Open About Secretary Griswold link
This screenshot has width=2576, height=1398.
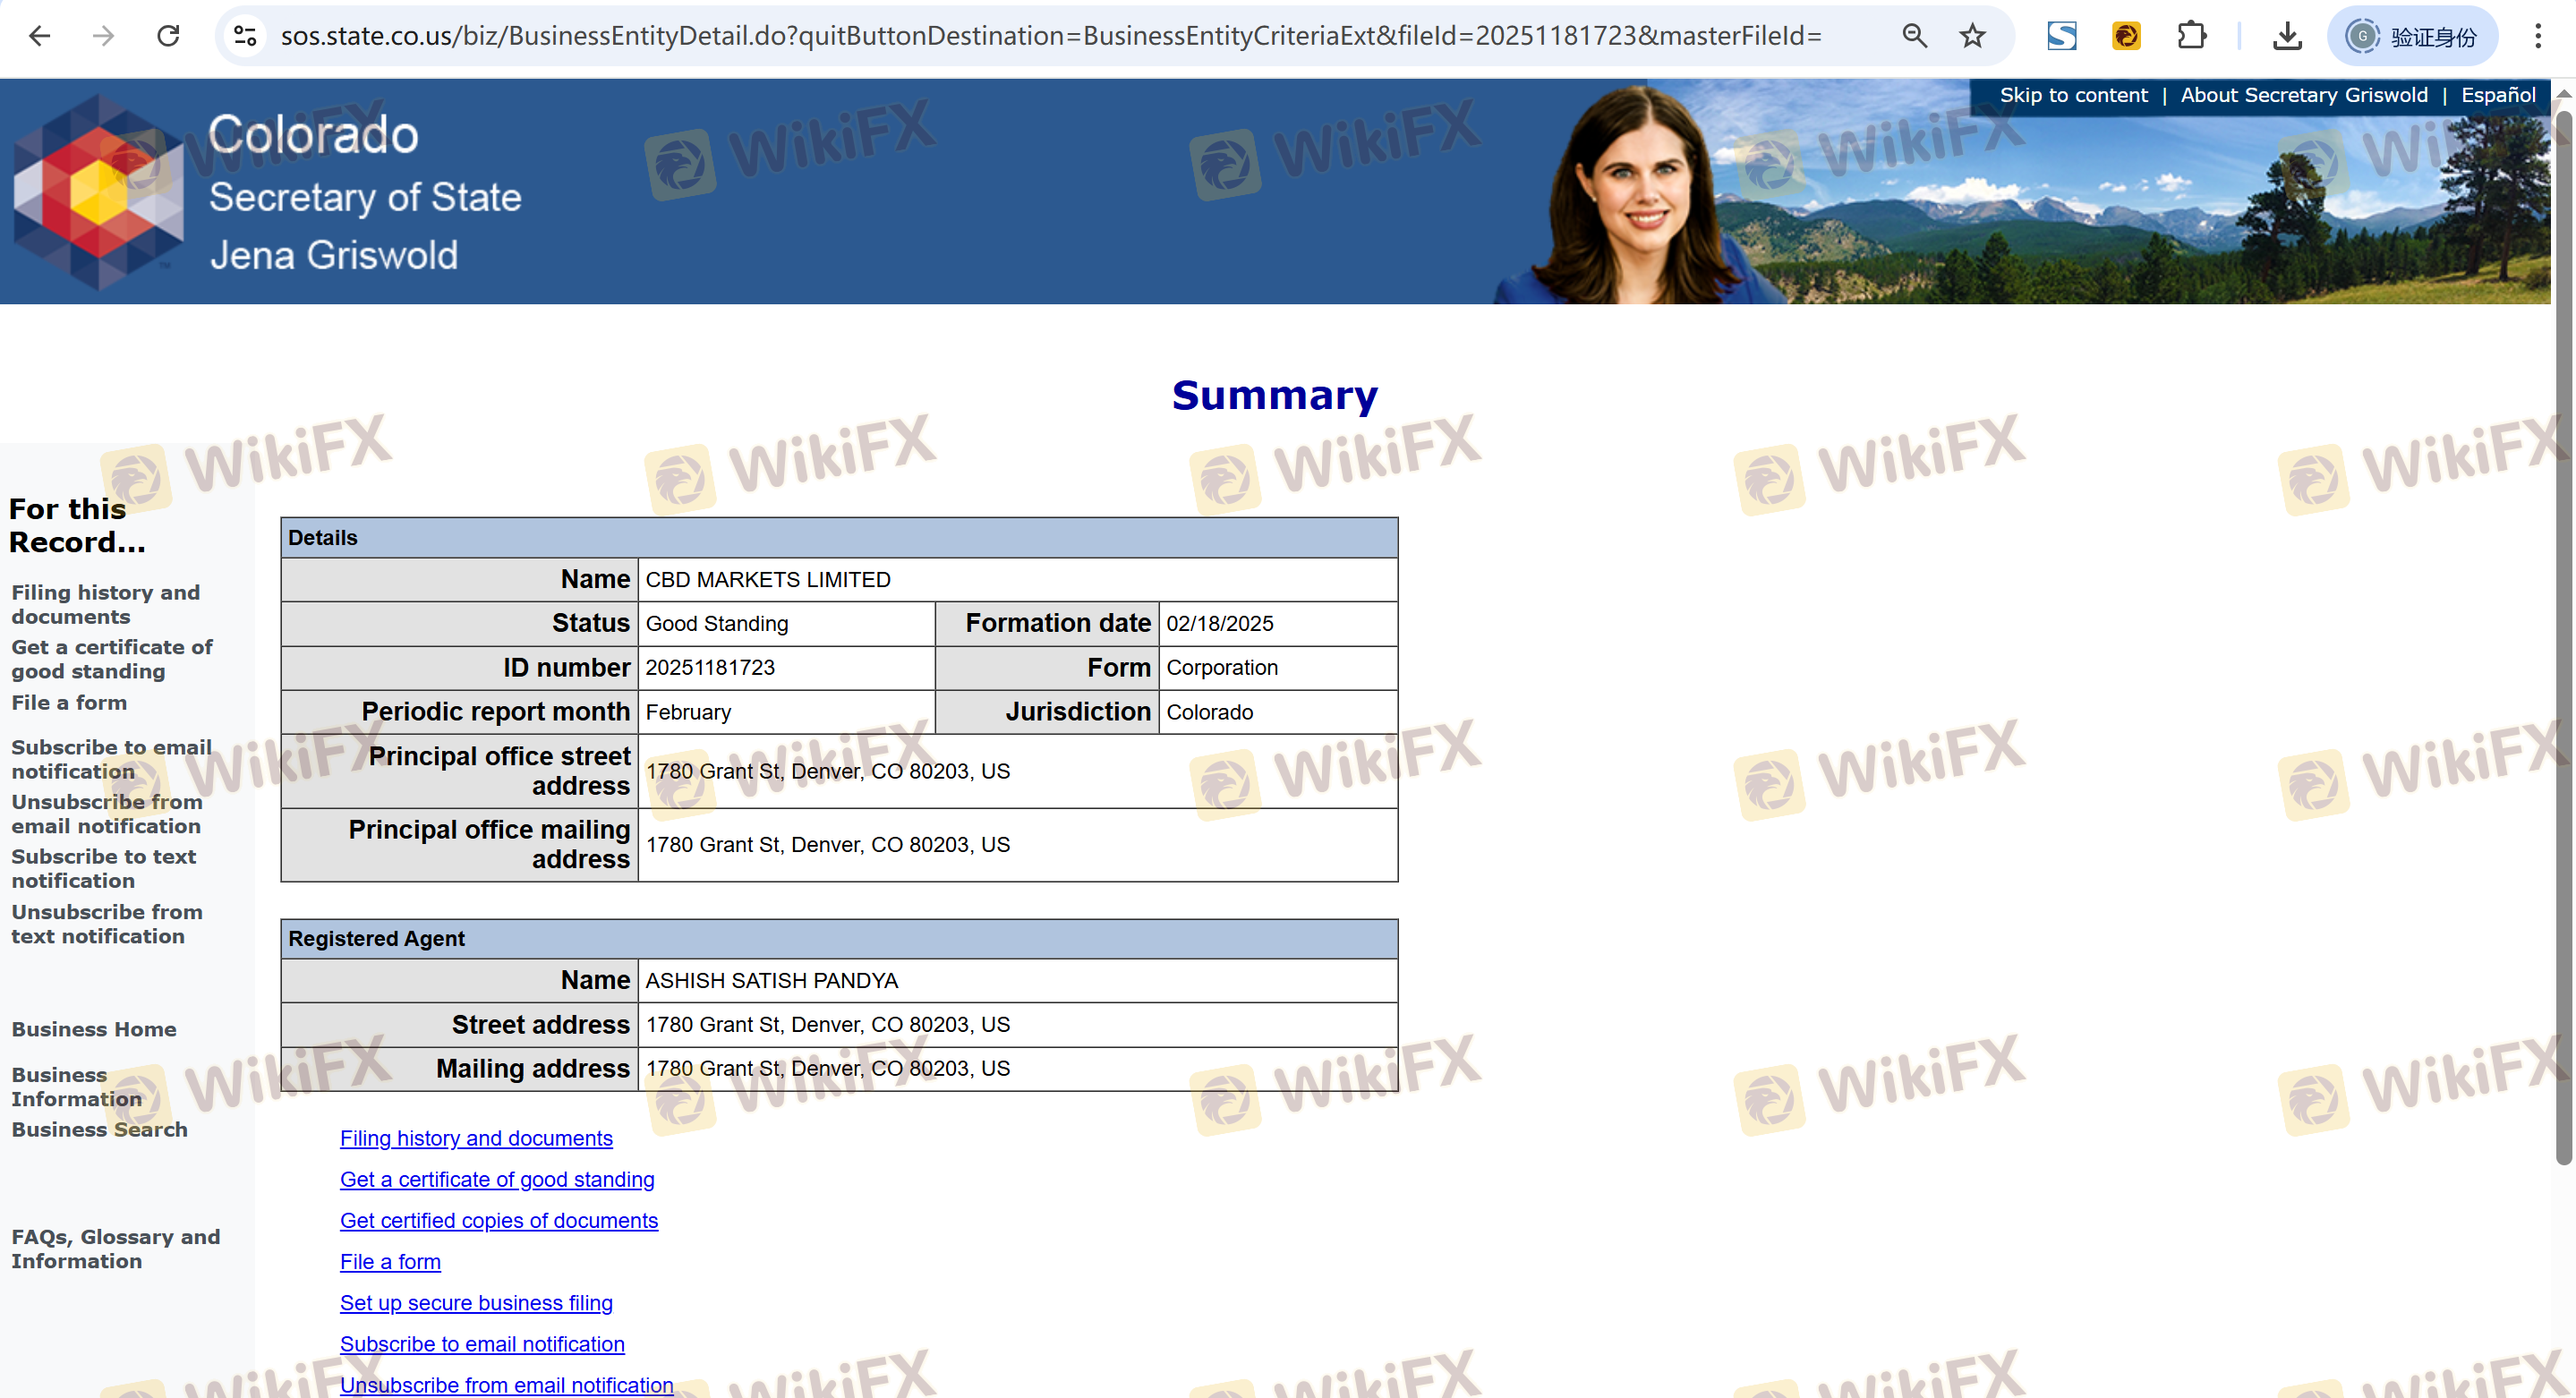pos(2303,95)
